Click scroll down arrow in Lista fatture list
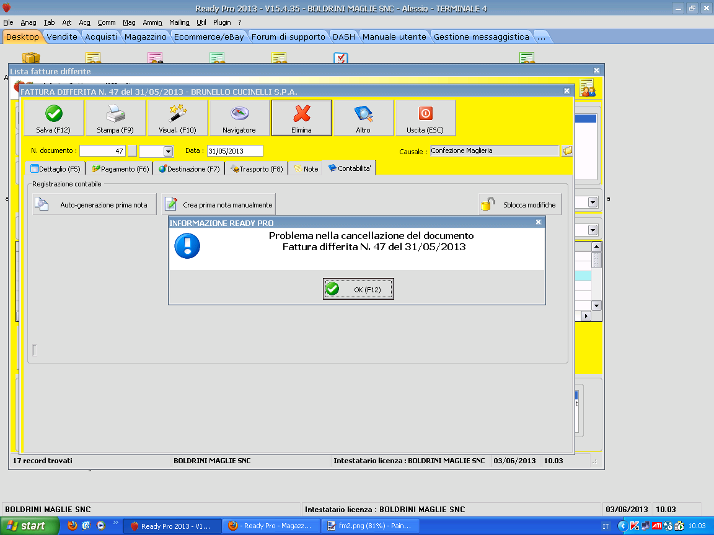 coord(596,305)
